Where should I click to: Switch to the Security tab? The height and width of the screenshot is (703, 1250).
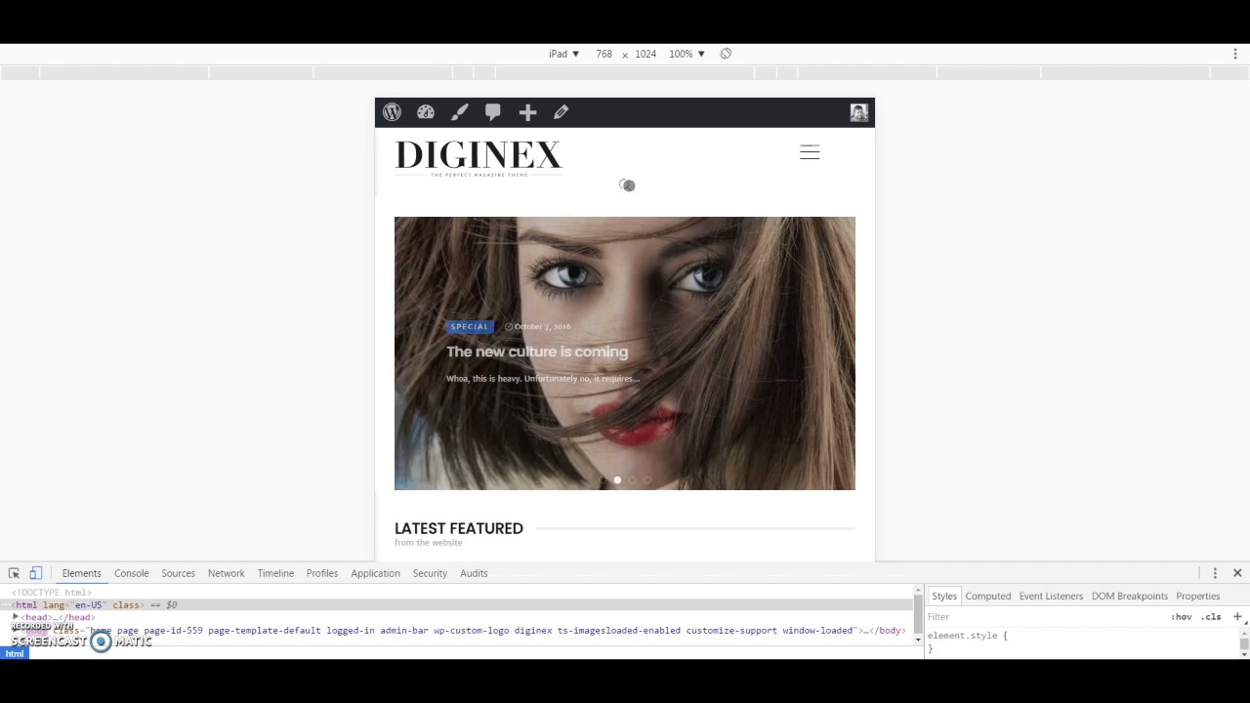(x=430, y=573)
